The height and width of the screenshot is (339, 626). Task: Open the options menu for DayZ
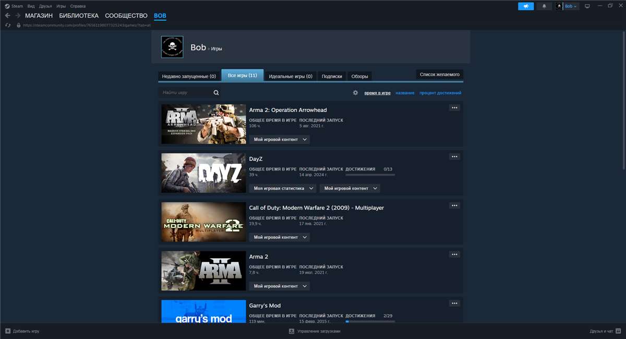point(454,156)
